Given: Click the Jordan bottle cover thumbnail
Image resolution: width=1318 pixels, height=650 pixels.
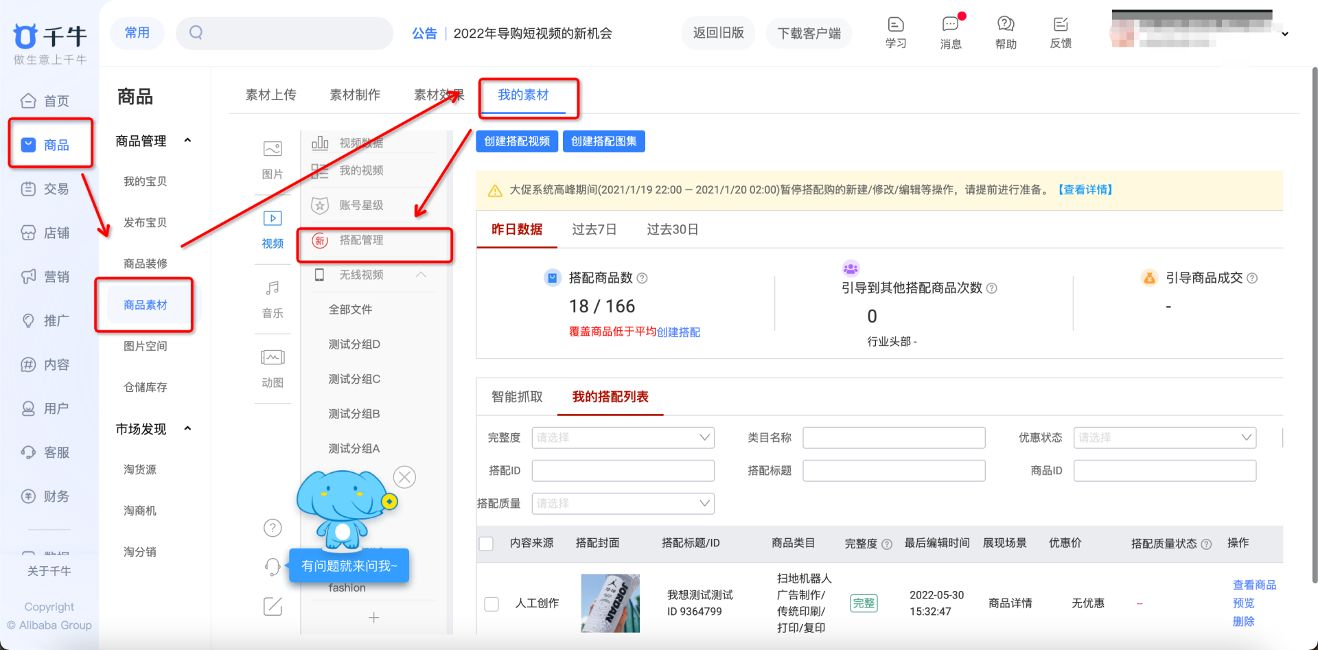Looking at the screenshot, I should coord(610,603).
